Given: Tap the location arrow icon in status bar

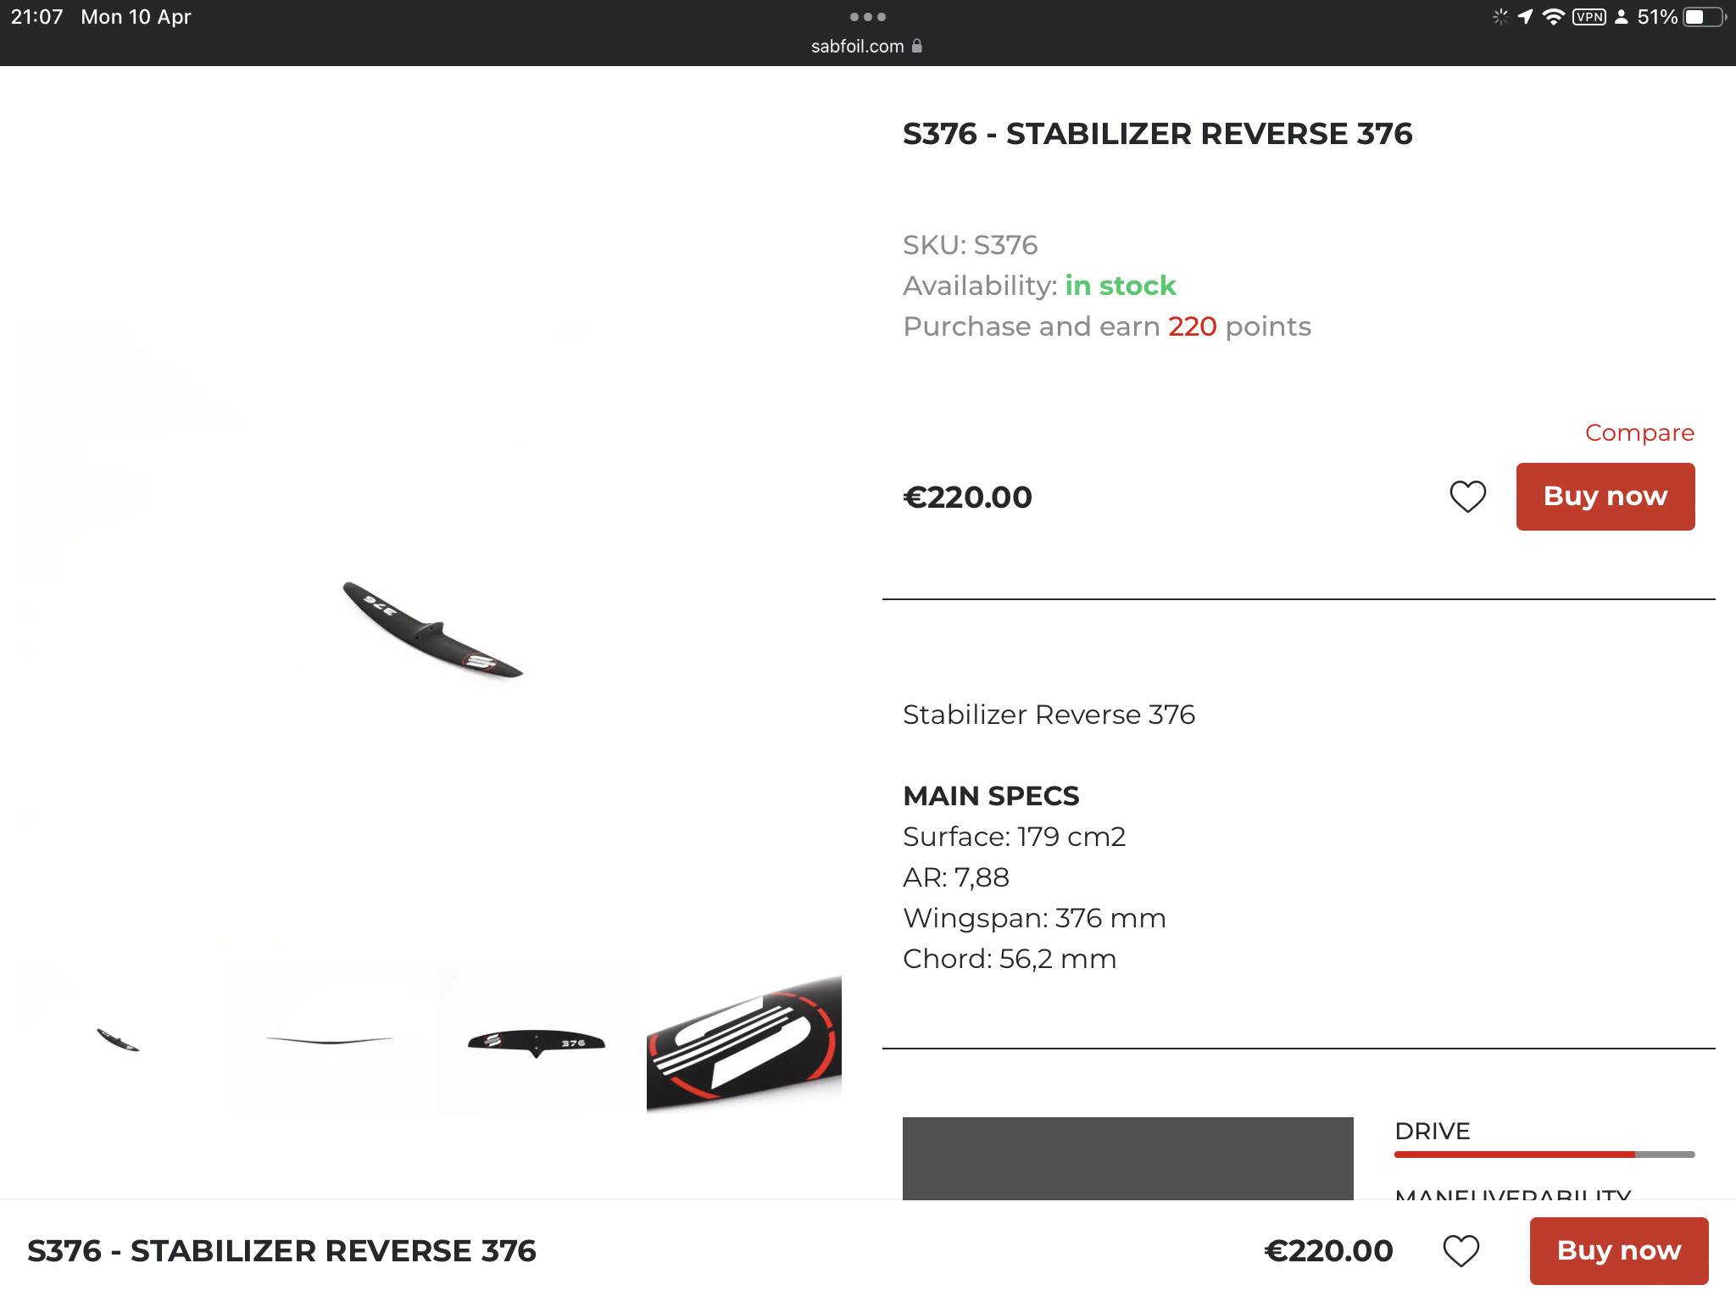Looking at the screenshot, I should 1525,17.
